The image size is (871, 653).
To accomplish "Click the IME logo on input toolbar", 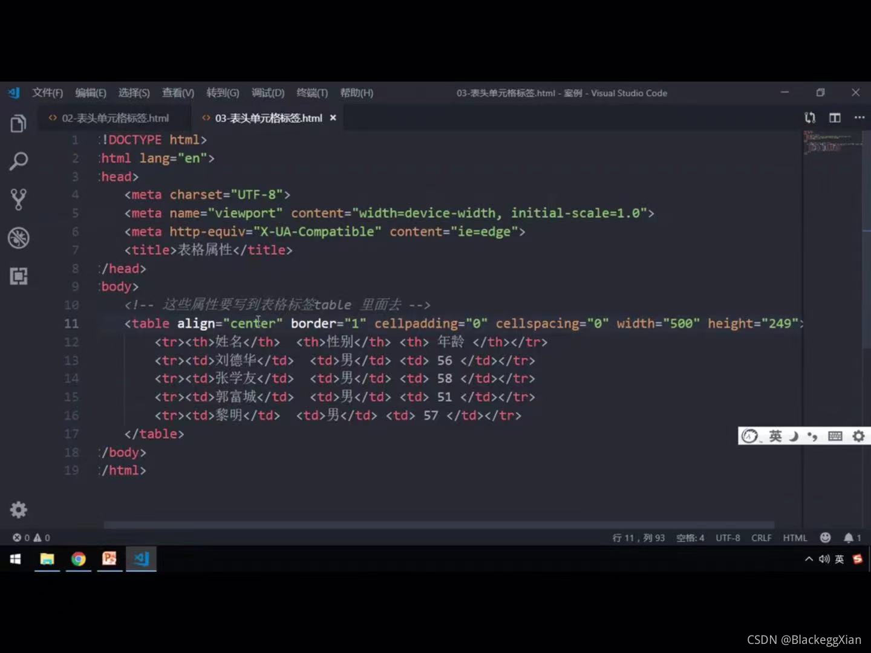I will pos(750,436).
